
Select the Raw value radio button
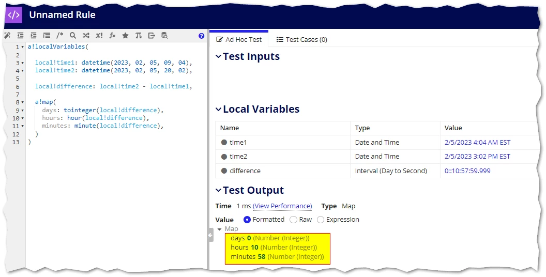pyautogui.click(x=293, y=220)
